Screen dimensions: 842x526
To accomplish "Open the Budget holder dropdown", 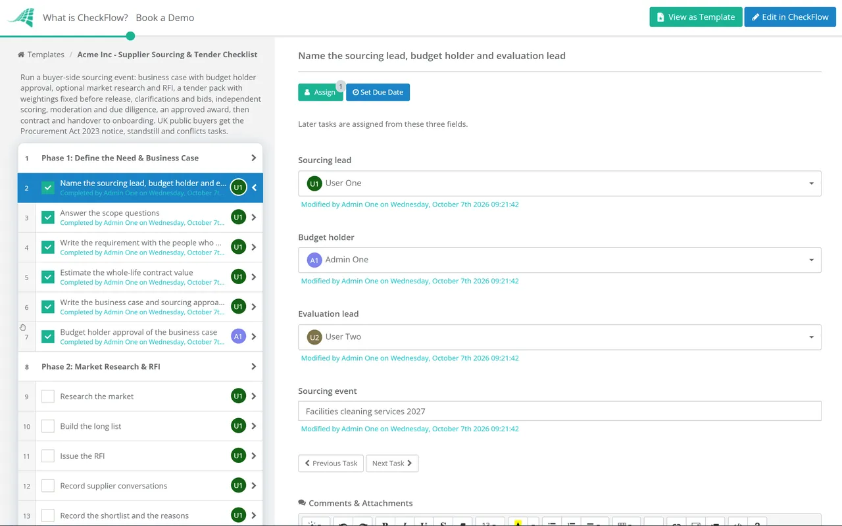I will [x=560, y=260].
